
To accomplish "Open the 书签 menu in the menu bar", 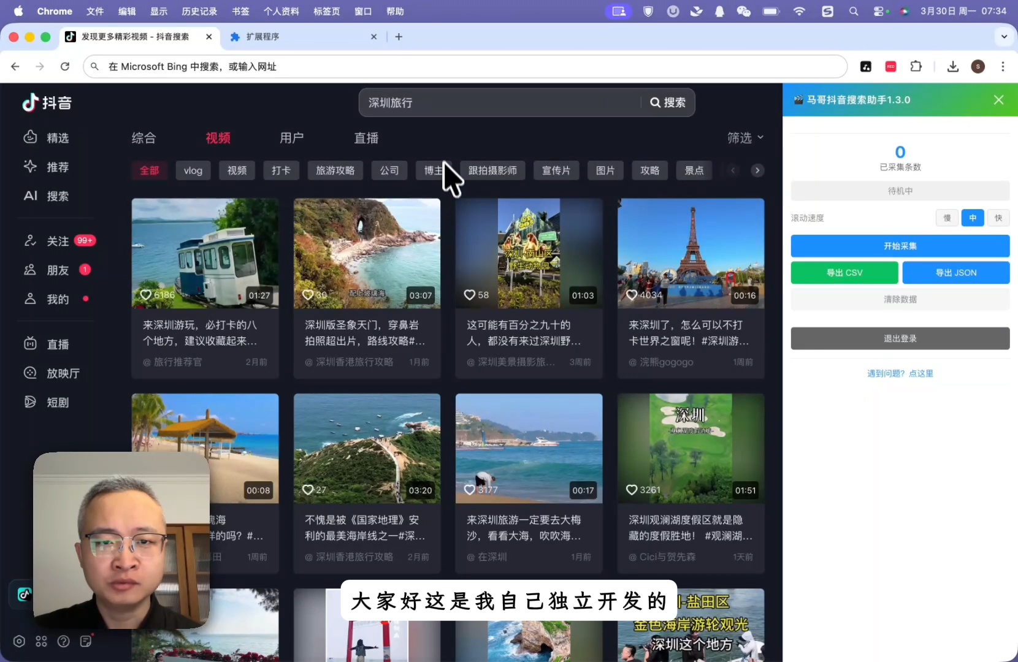I will click(x=240, y=11).
